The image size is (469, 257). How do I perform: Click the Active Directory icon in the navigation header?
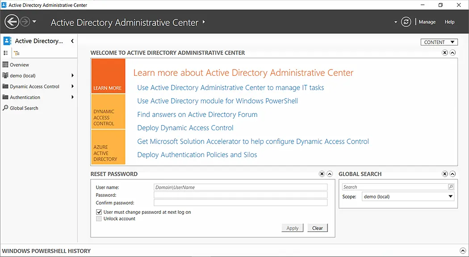[7, 41]
